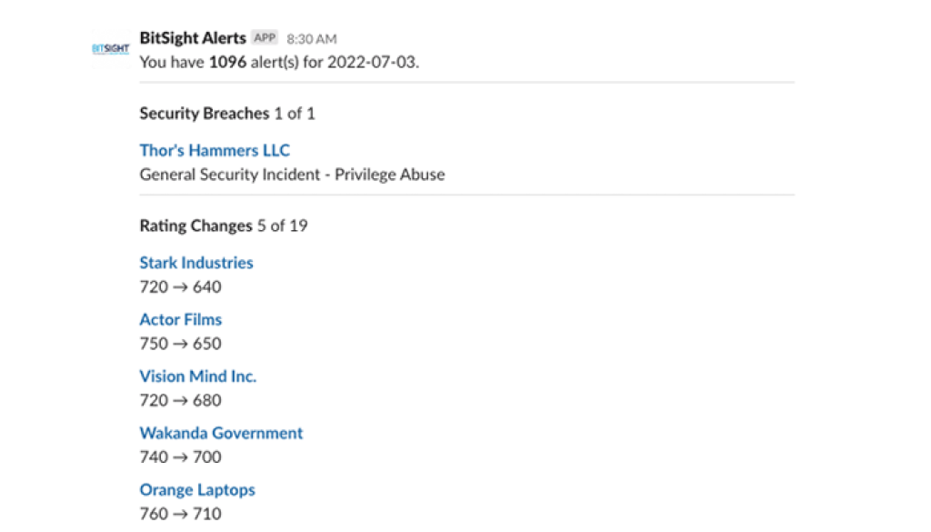Open Stark Industries rating change details
931x532 pixels.
click(x=195, y=263)
